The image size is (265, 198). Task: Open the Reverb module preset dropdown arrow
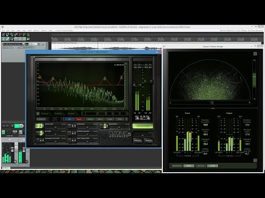point(43,133)
